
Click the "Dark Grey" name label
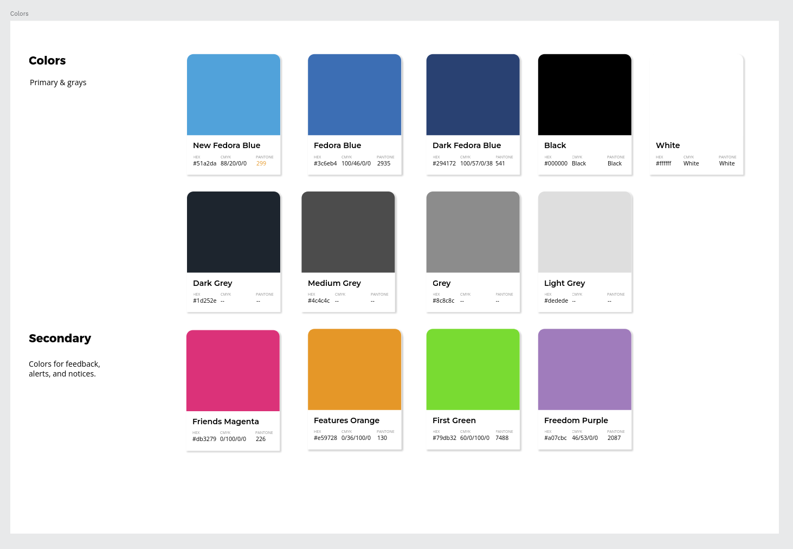tap(212, 283)
